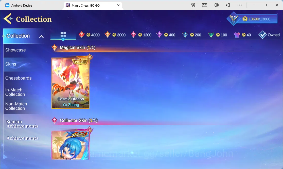The height and width of the screenshot is (169, 283).
Task: Click the emulator back triangle button
Action: [228, 5]
